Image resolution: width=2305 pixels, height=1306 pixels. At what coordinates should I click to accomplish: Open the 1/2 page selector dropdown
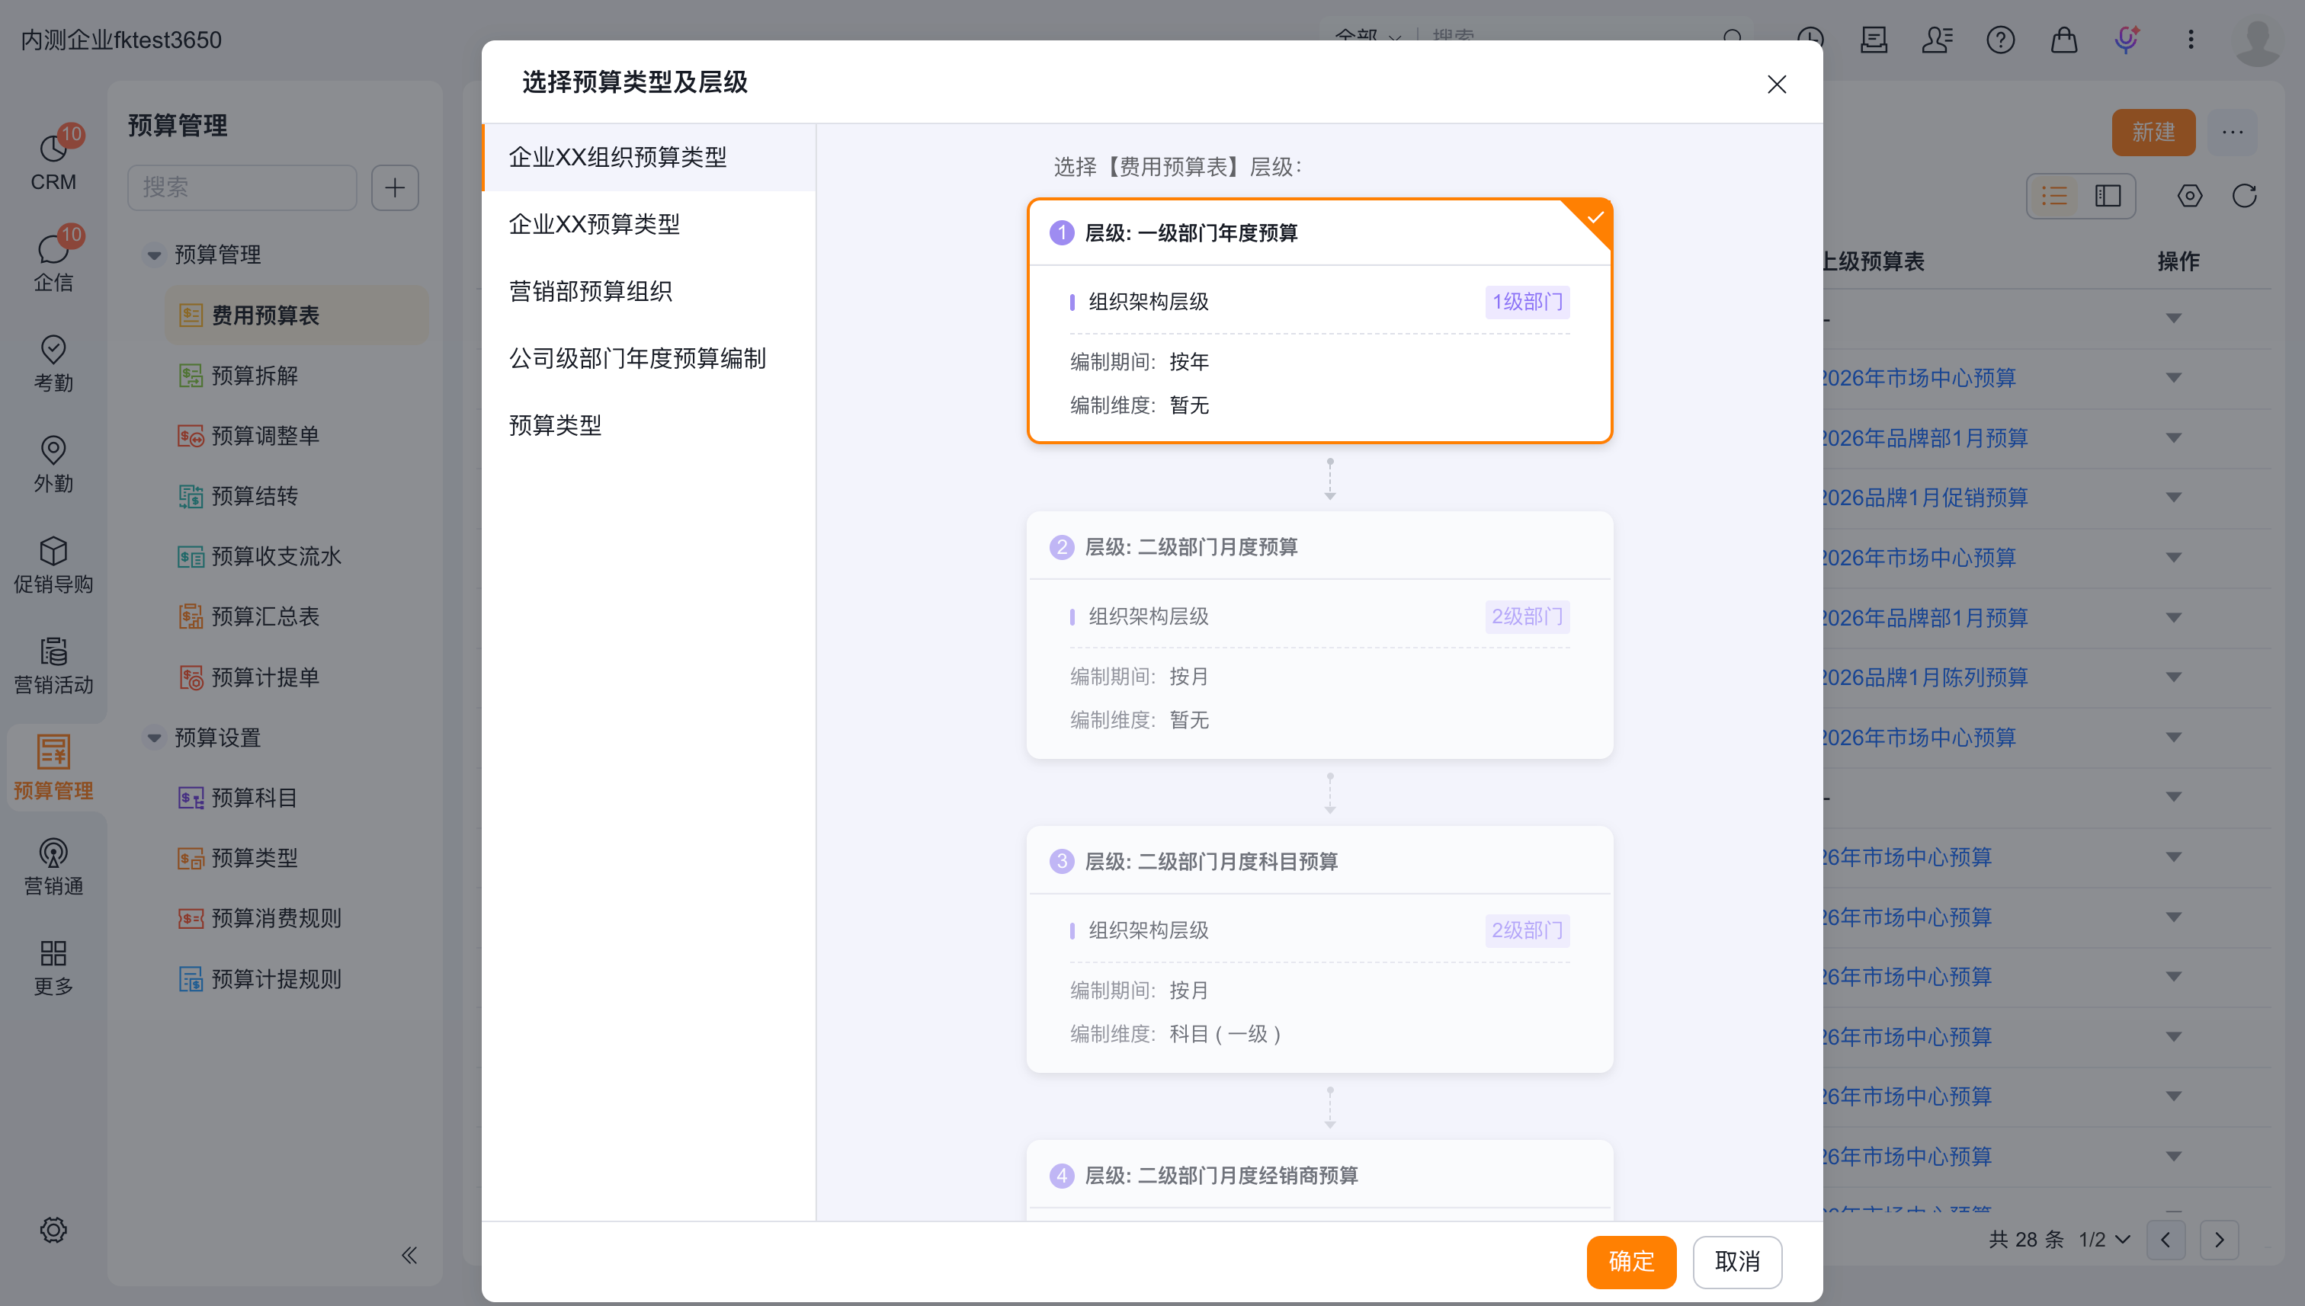[x=2104, y=1240]
